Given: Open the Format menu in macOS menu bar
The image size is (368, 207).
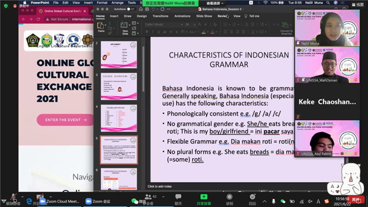Looking at the screenshot, I should [102, 3].
